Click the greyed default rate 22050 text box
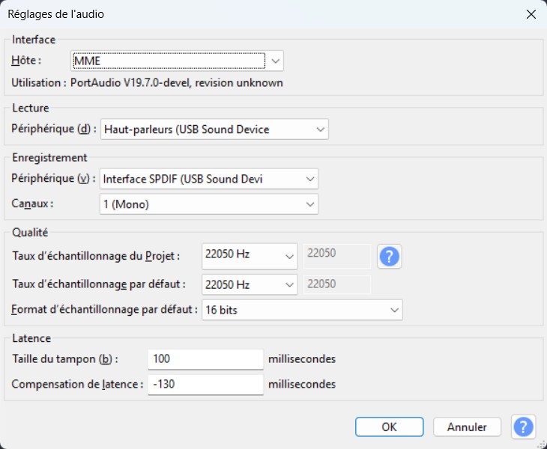Viewport: 547px width, 449px height. point(336,284)
